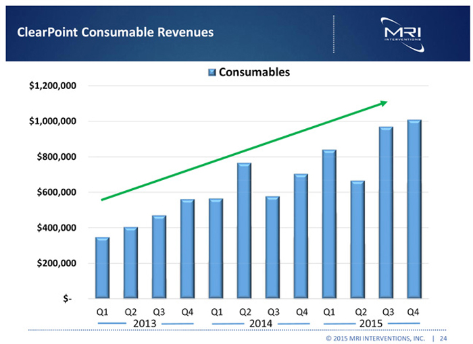Select the Q1 2015 bar
Image resolution: width=473 pixels, height=344 pixels.
(x=329, y=224)
